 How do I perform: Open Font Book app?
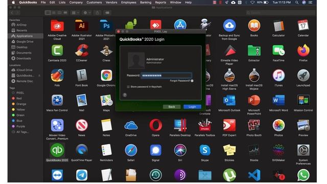coord(82,75)
